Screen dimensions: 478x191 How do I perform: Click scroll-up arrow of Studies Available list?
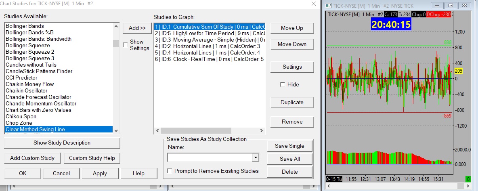(116, 26)
